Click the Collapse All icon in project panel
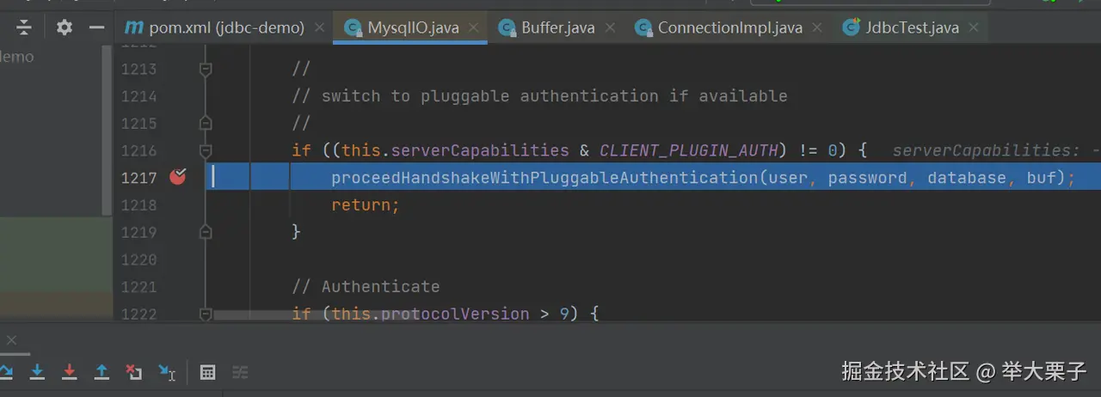 point(24,27)
